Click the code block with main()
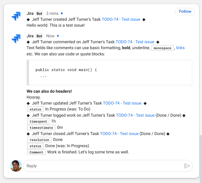Screen dimensions: 202x183 tap(109, 73)
